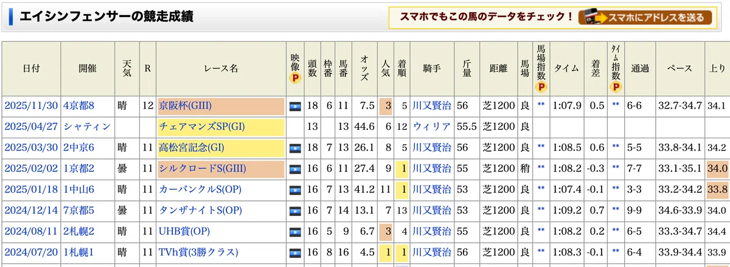Viewport: 730px width, 267px height.
Task: Open 1札幌1 venue link
Action: (79, 252)
